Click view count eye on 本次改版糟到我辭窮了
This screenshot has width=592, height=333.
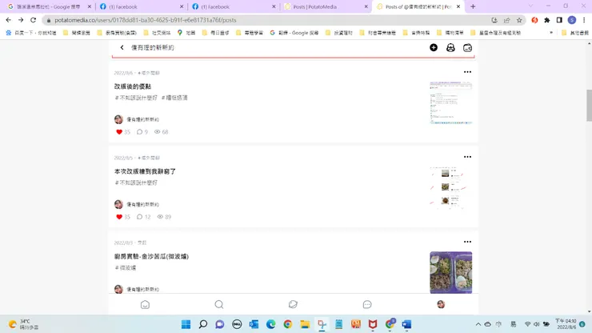coord(160,217)
